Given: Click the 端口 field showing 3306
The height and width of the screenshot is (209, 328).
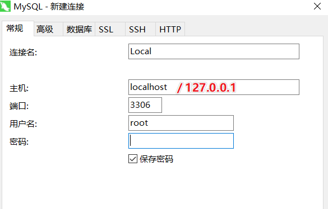Looking at the screenshot, I should pos(145,105).
